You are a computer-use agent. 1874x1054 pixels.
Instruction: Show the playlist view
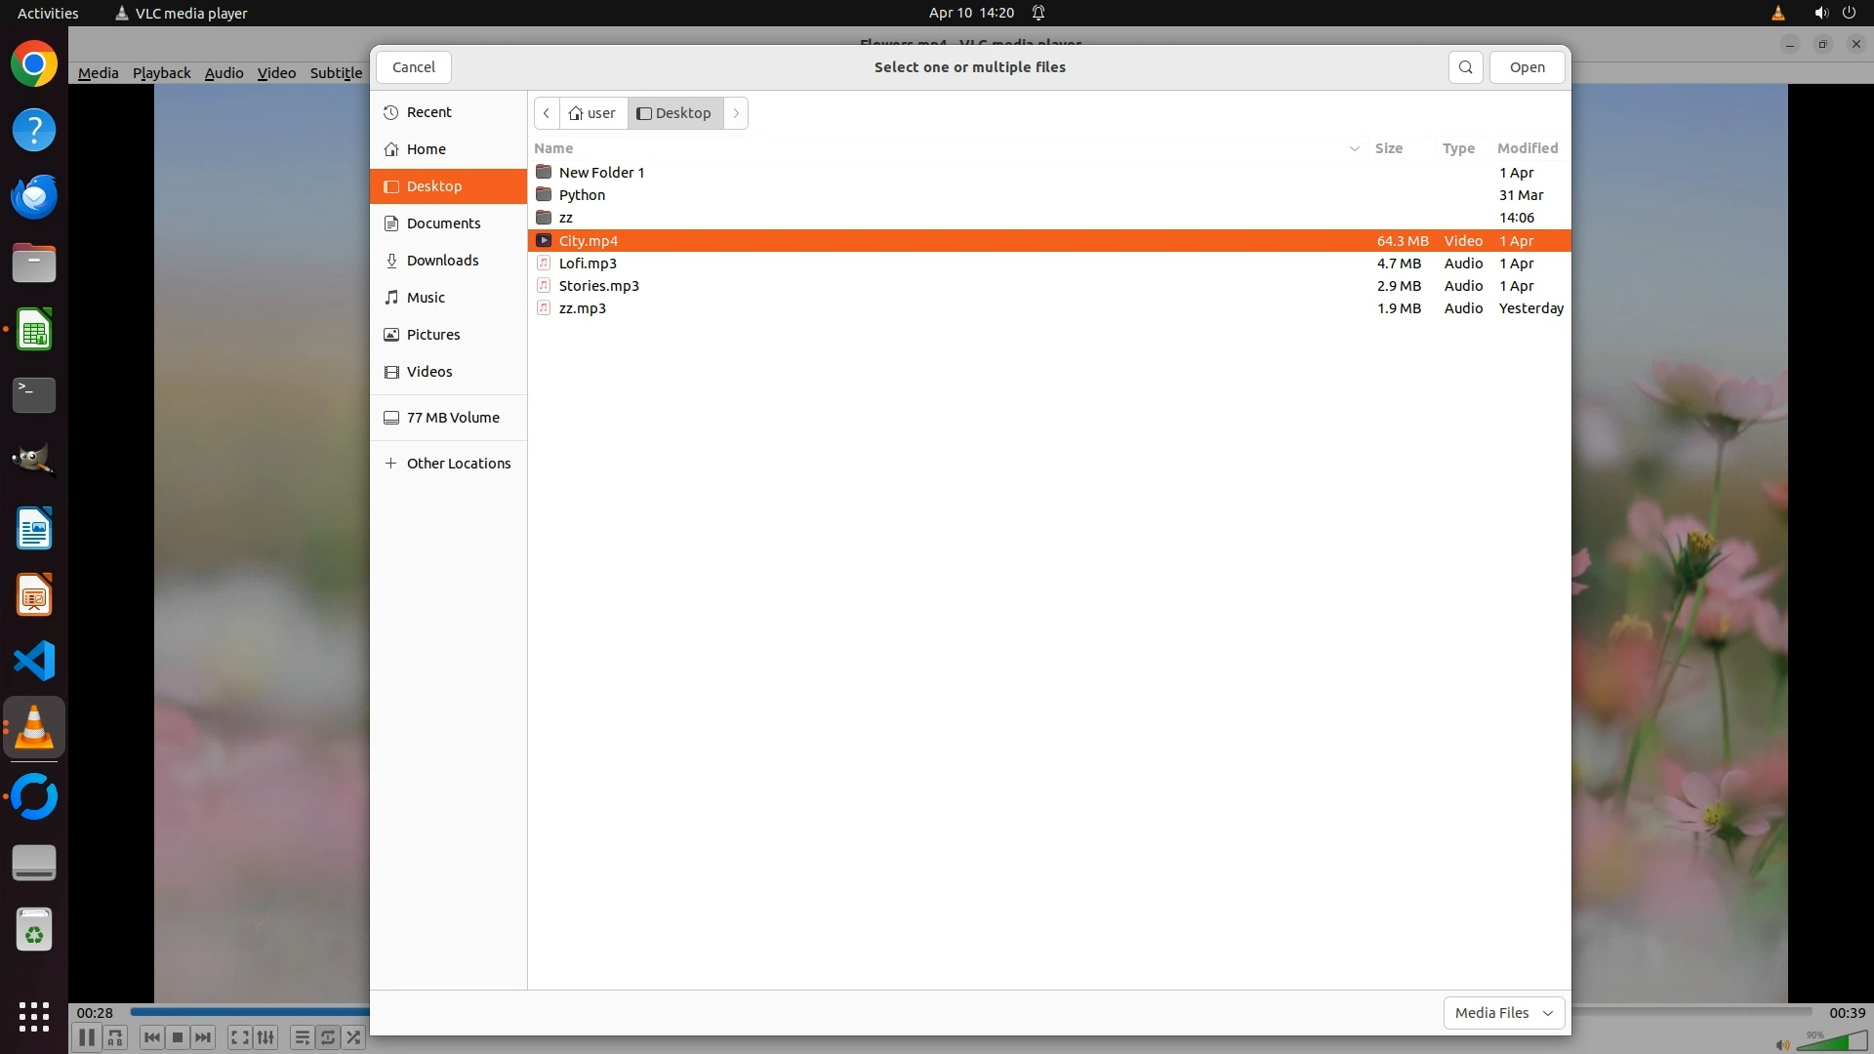pyautogui.click(x=302, y=1037)
